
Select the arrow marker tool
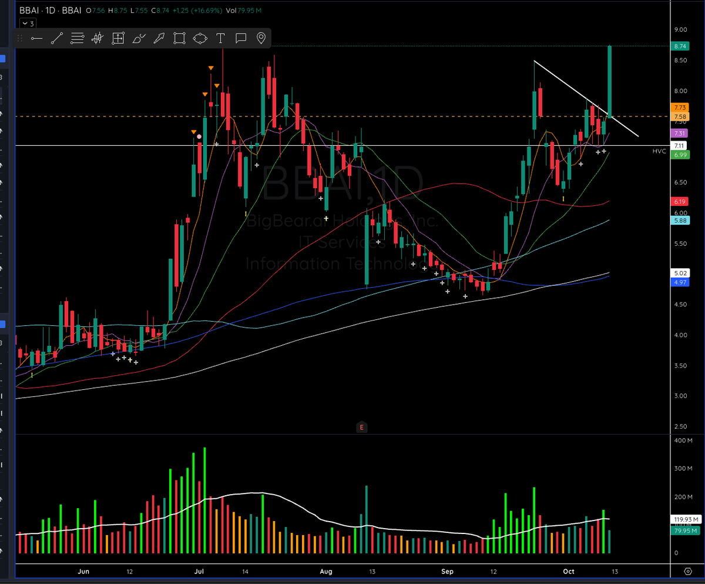tap(159, 38)
